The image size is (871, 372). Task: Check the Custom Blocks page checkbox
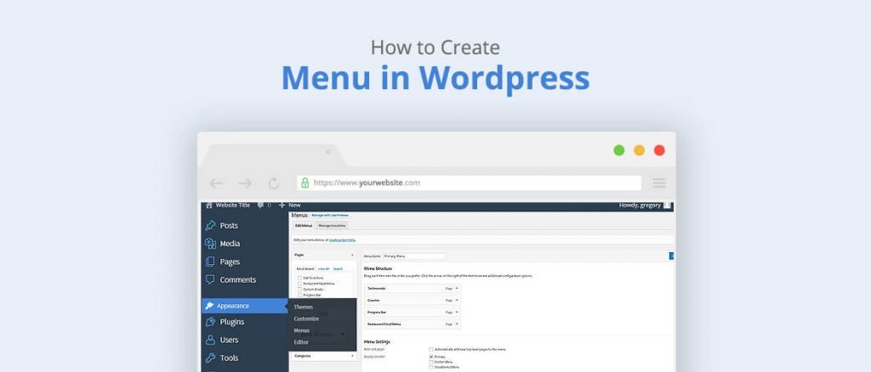pyautogui.click(x=300, y=290)
